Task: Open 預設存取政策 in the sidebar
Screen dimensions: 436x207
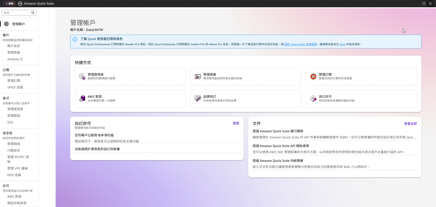Action: [x=17, y=204]
